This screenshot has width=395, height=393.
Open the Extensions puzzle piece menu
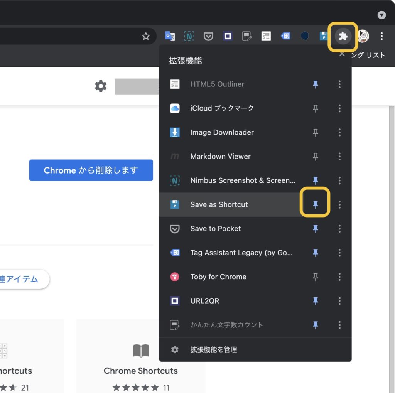[343, 36]
